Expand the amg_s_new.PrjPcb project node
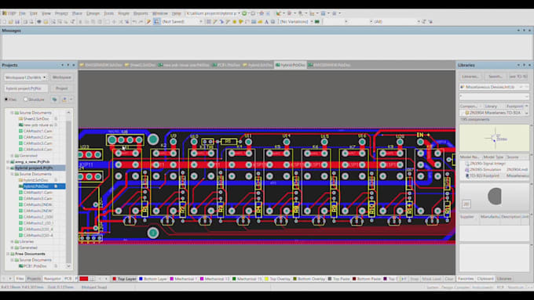Screen dimensions: 534x300 click(8, 161)
